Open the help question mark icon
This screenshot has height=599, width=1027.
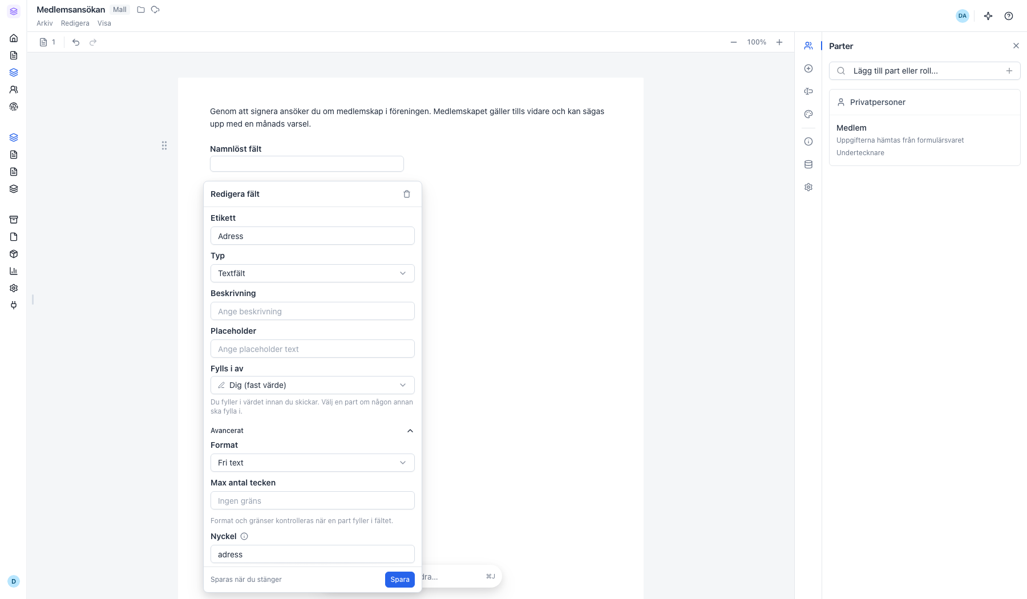(x=1009, y=16)
